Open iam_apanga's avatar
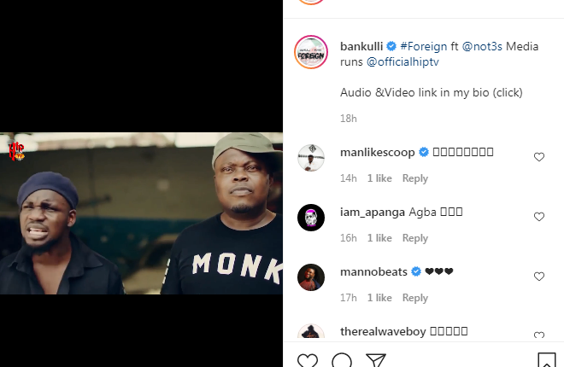564x367 pixels. pos(311,218)
